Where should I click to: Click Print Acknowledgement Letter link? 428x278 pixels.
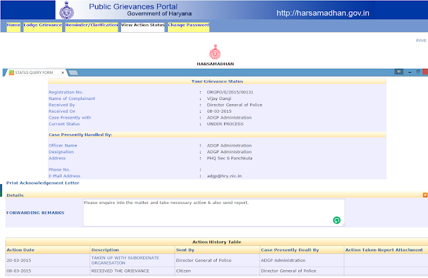43,183
